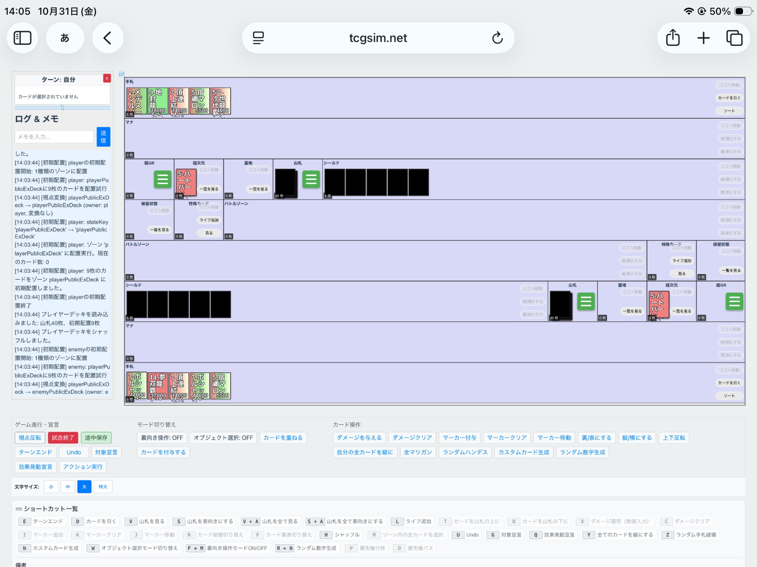Toggle 裏向き操作 mode OFF button
Viewport: 757px width, 567px height.
[x=162, y=438]
